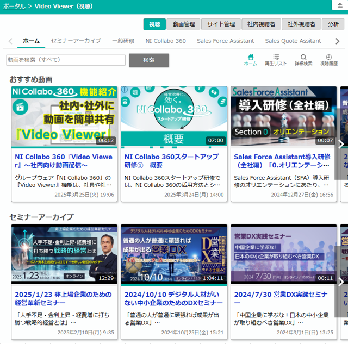Open Sales Force Assistant導入研修 title link
This screenshot has height=344, width=348.
tap(282, 161)
